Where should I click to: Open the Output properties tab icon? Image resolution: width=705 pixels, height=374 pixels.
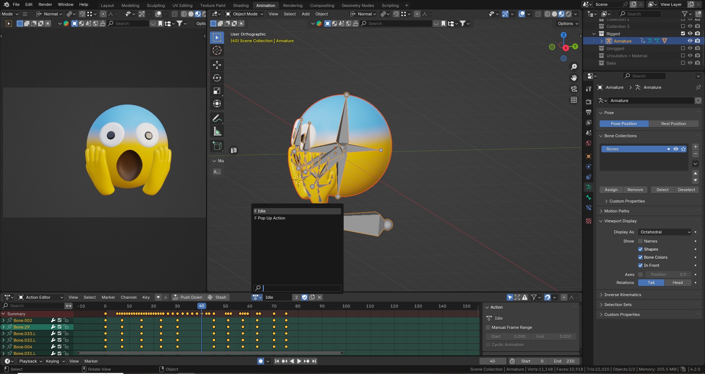click(589, 112)
